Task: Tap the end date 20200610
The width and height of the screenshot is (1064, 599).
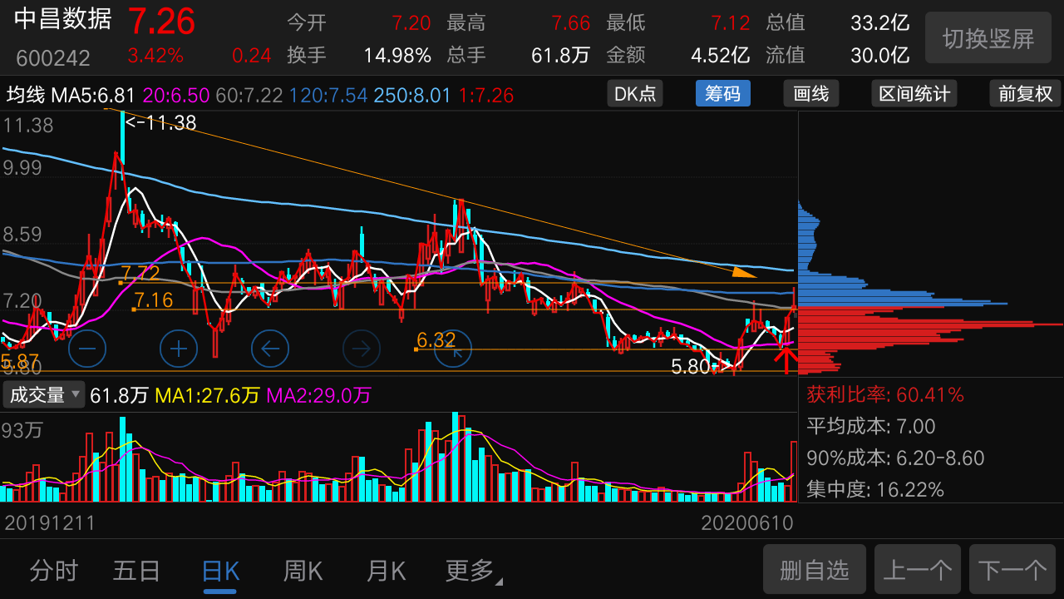Action: pyautogui.click(x=747, y=523)
